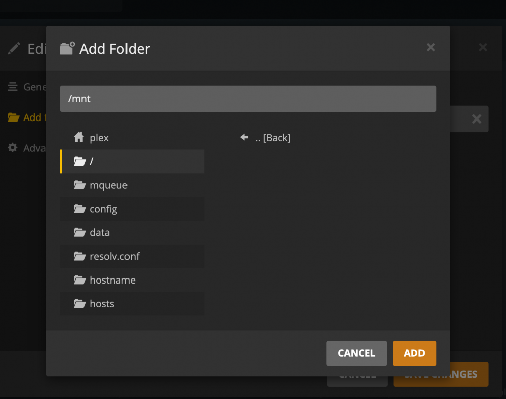Select the root / folder entry
The height and width of the screenshot is (399, 506).
132,162
